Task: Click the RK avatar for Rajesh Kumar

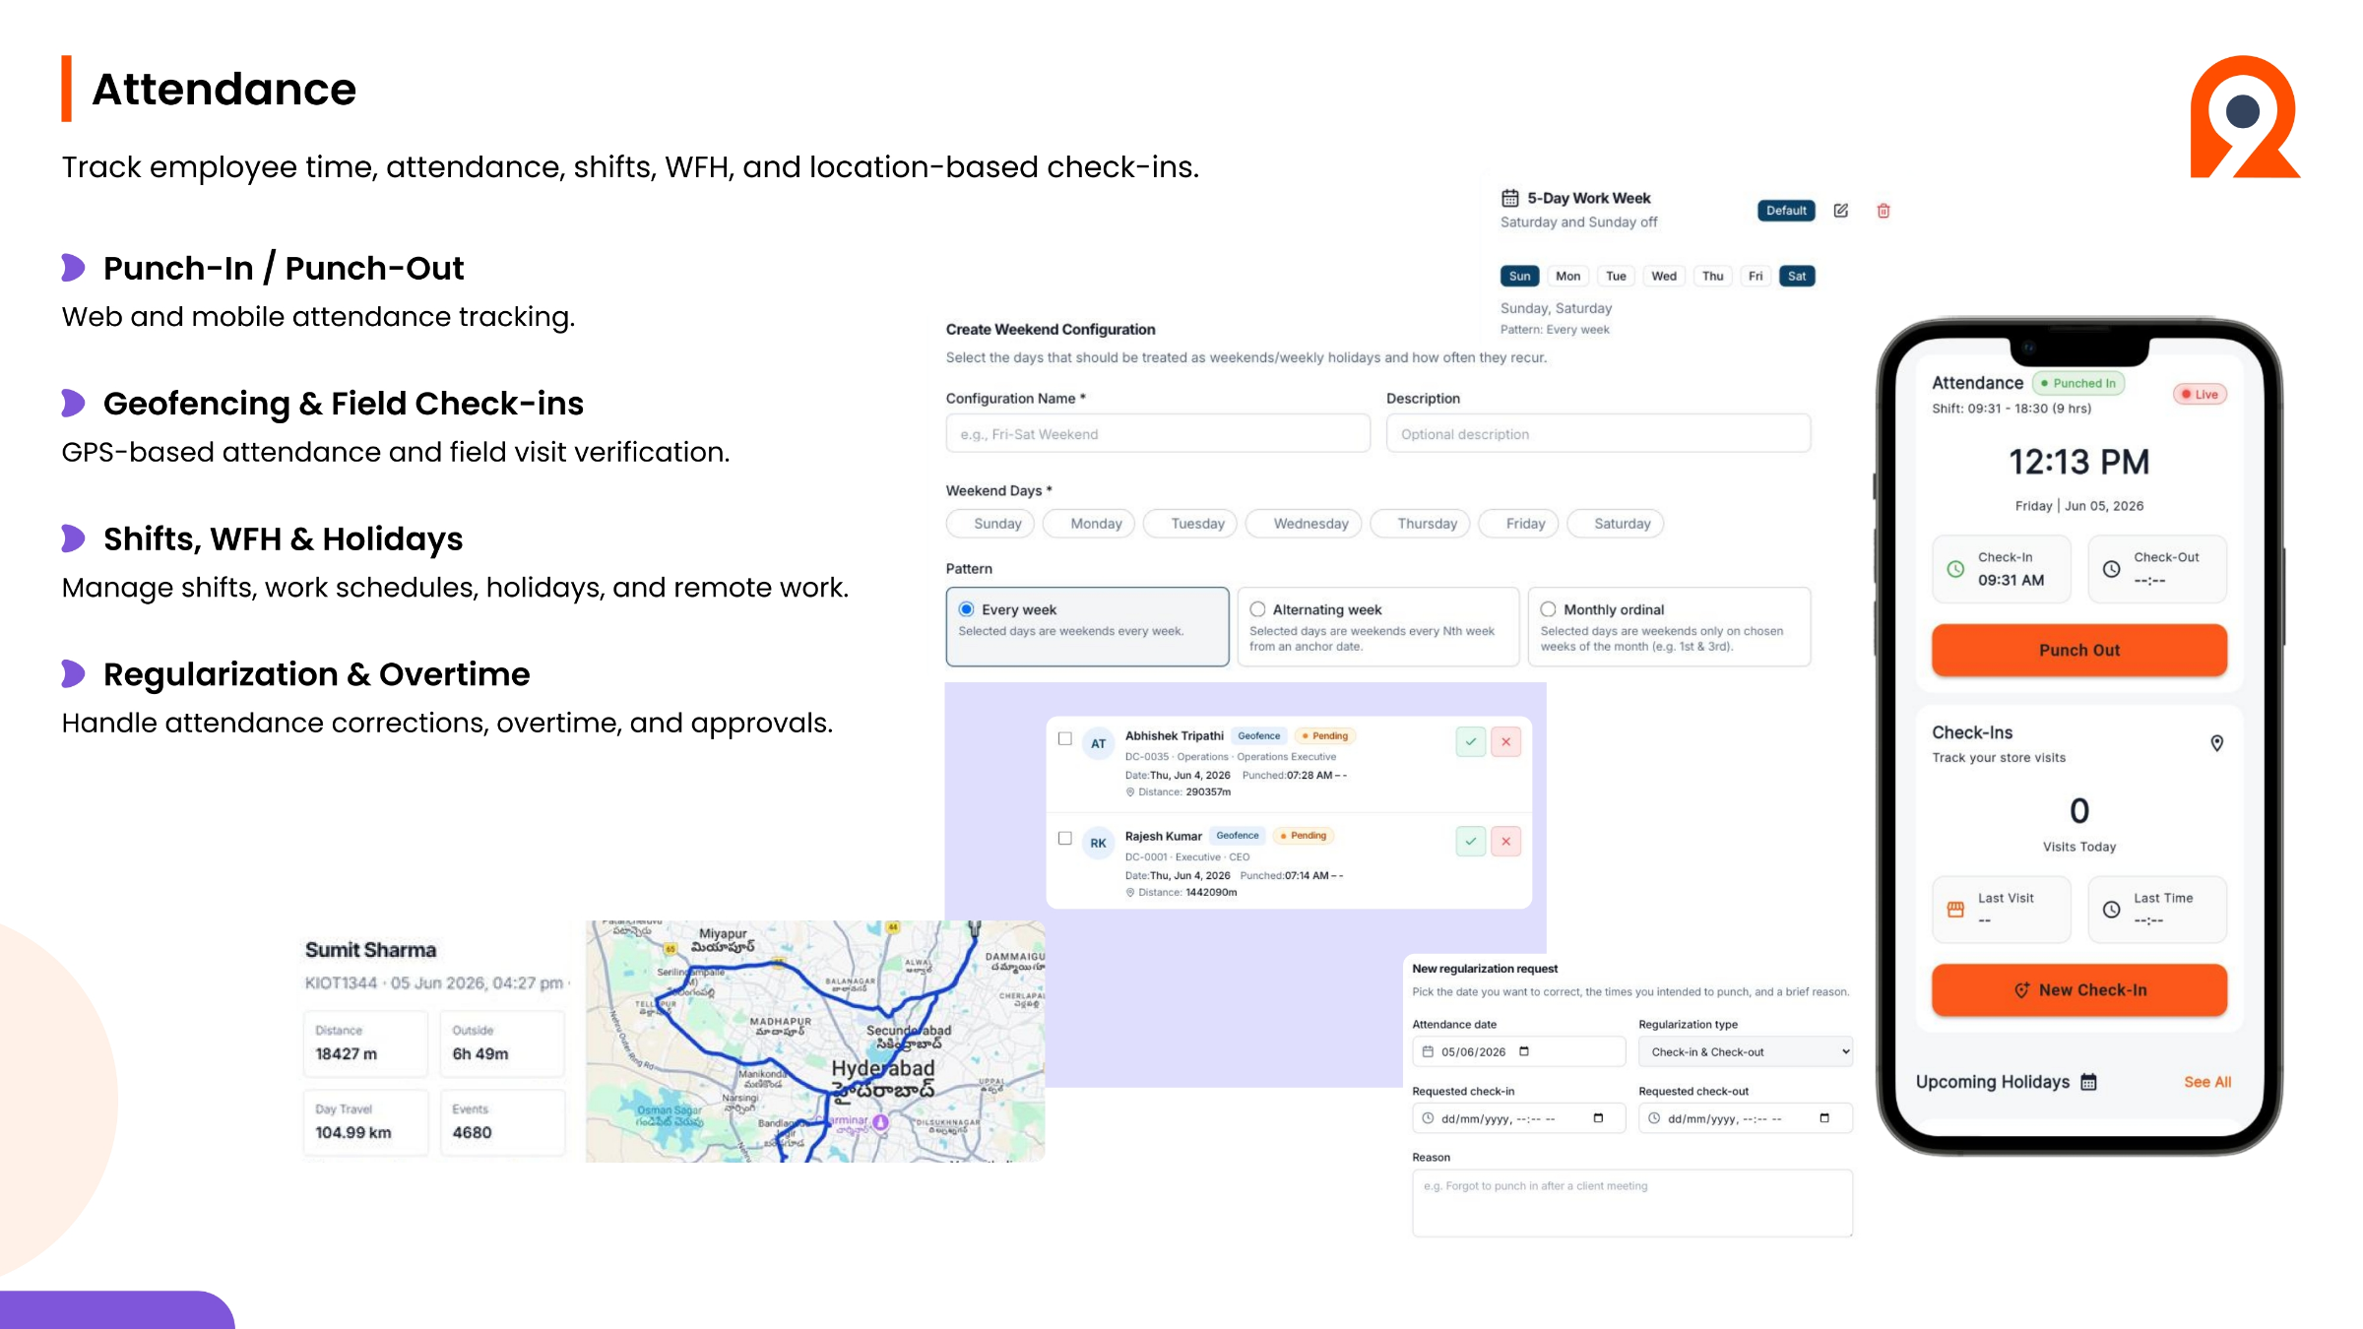Action: [x=1098, y=844]
